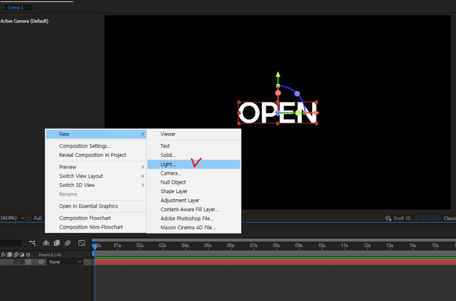Click the Parent & Link column header
This screenshot has height=301, width=456.
(x=50, y=255)
